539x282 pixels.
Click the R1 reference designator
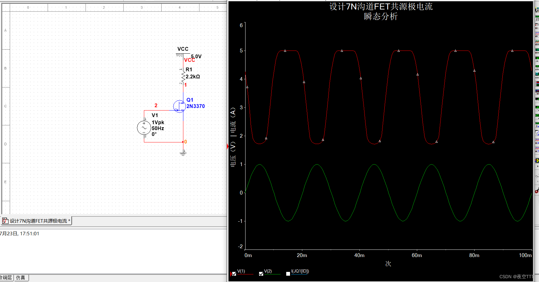click(189, 69)
